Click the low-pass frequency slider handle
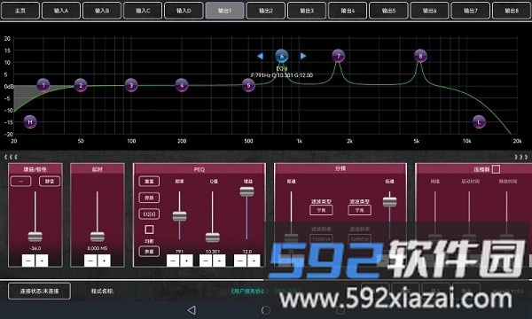Image resolution: width=532 pixels, height=319 pixels. [389, 202]
